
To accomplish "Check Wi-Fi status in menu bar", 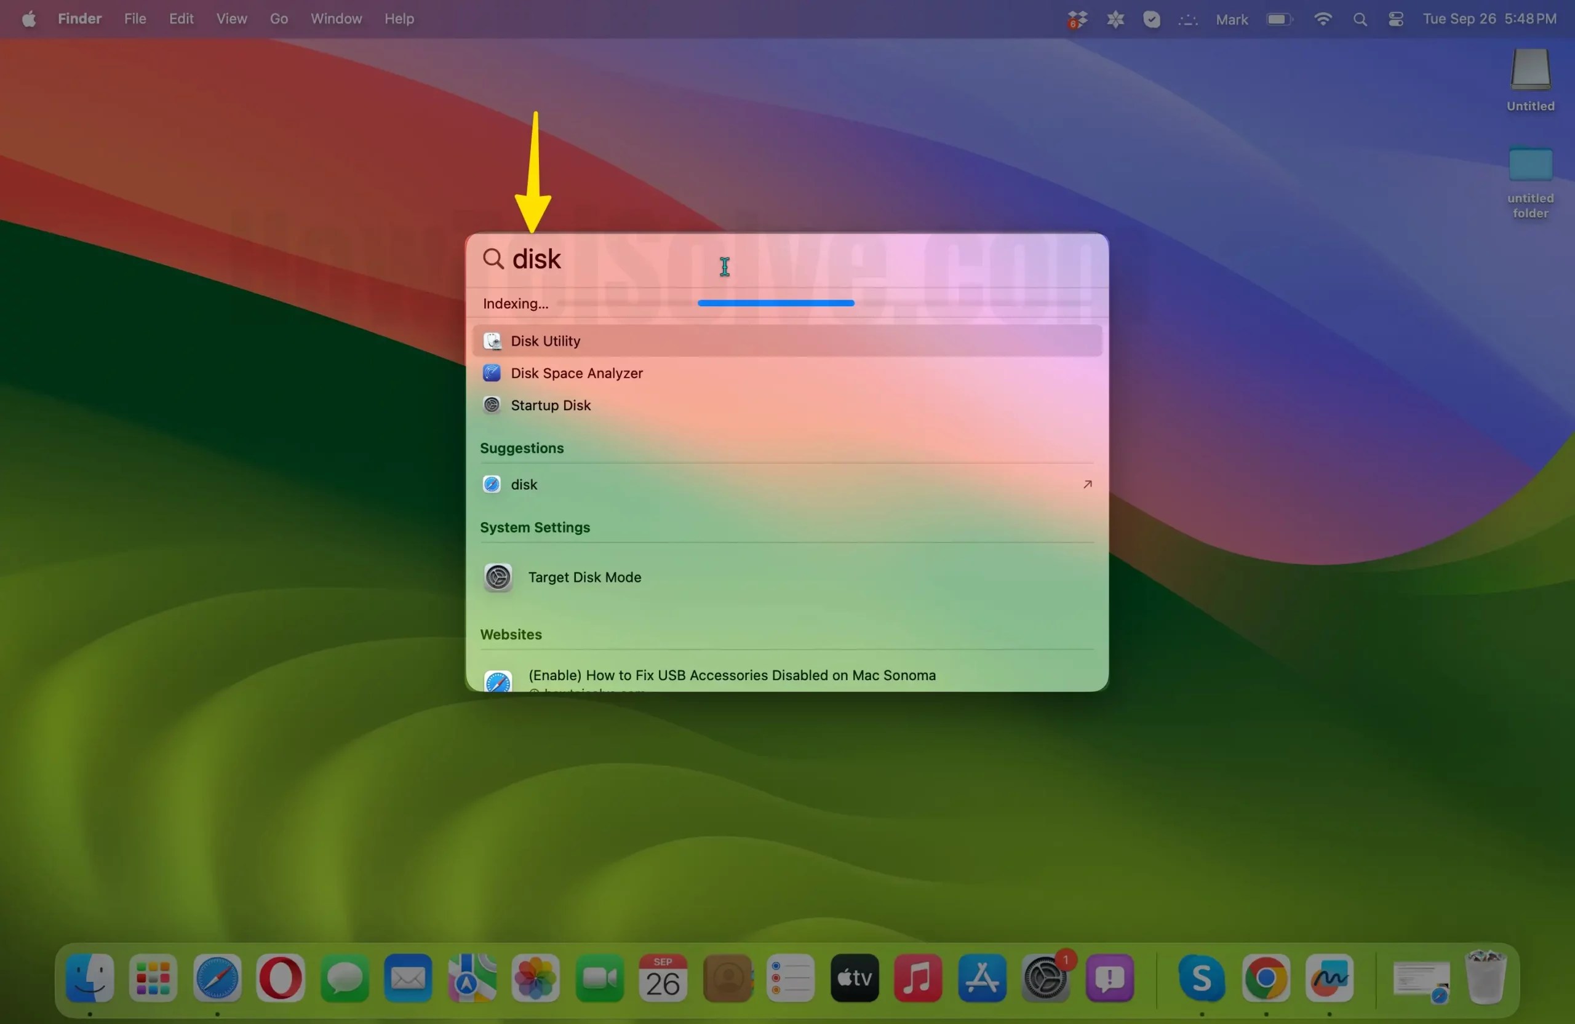I will coord(1322,18).
